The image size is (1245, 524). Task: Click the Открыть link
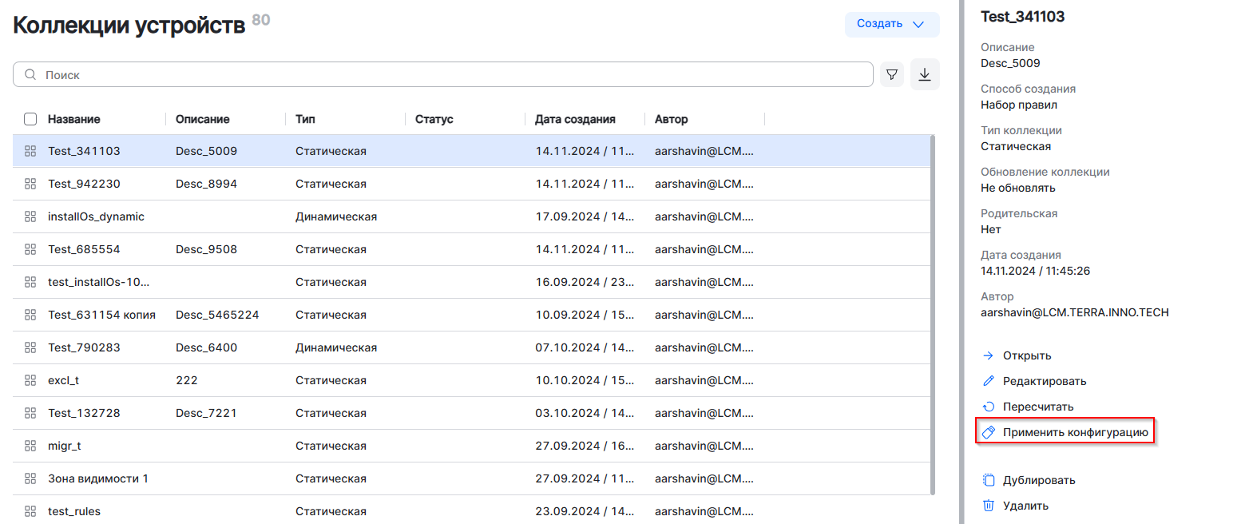coord(1026,355)
